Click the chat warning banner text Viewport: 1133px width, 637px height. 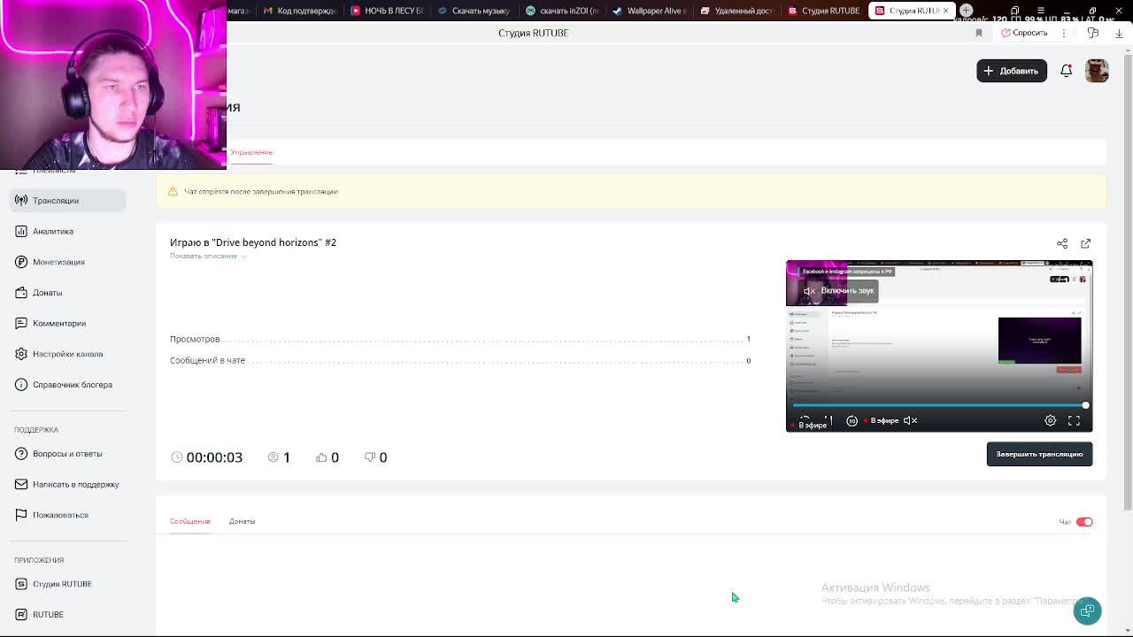point(261,191)
